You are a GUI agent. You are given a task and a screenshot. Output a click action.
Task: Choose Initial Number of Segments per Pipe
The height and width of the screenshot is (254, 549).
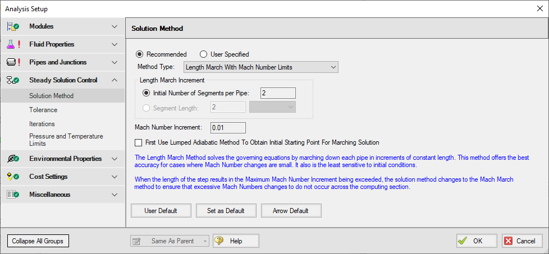pyautogui.click(x=146, y=93)
